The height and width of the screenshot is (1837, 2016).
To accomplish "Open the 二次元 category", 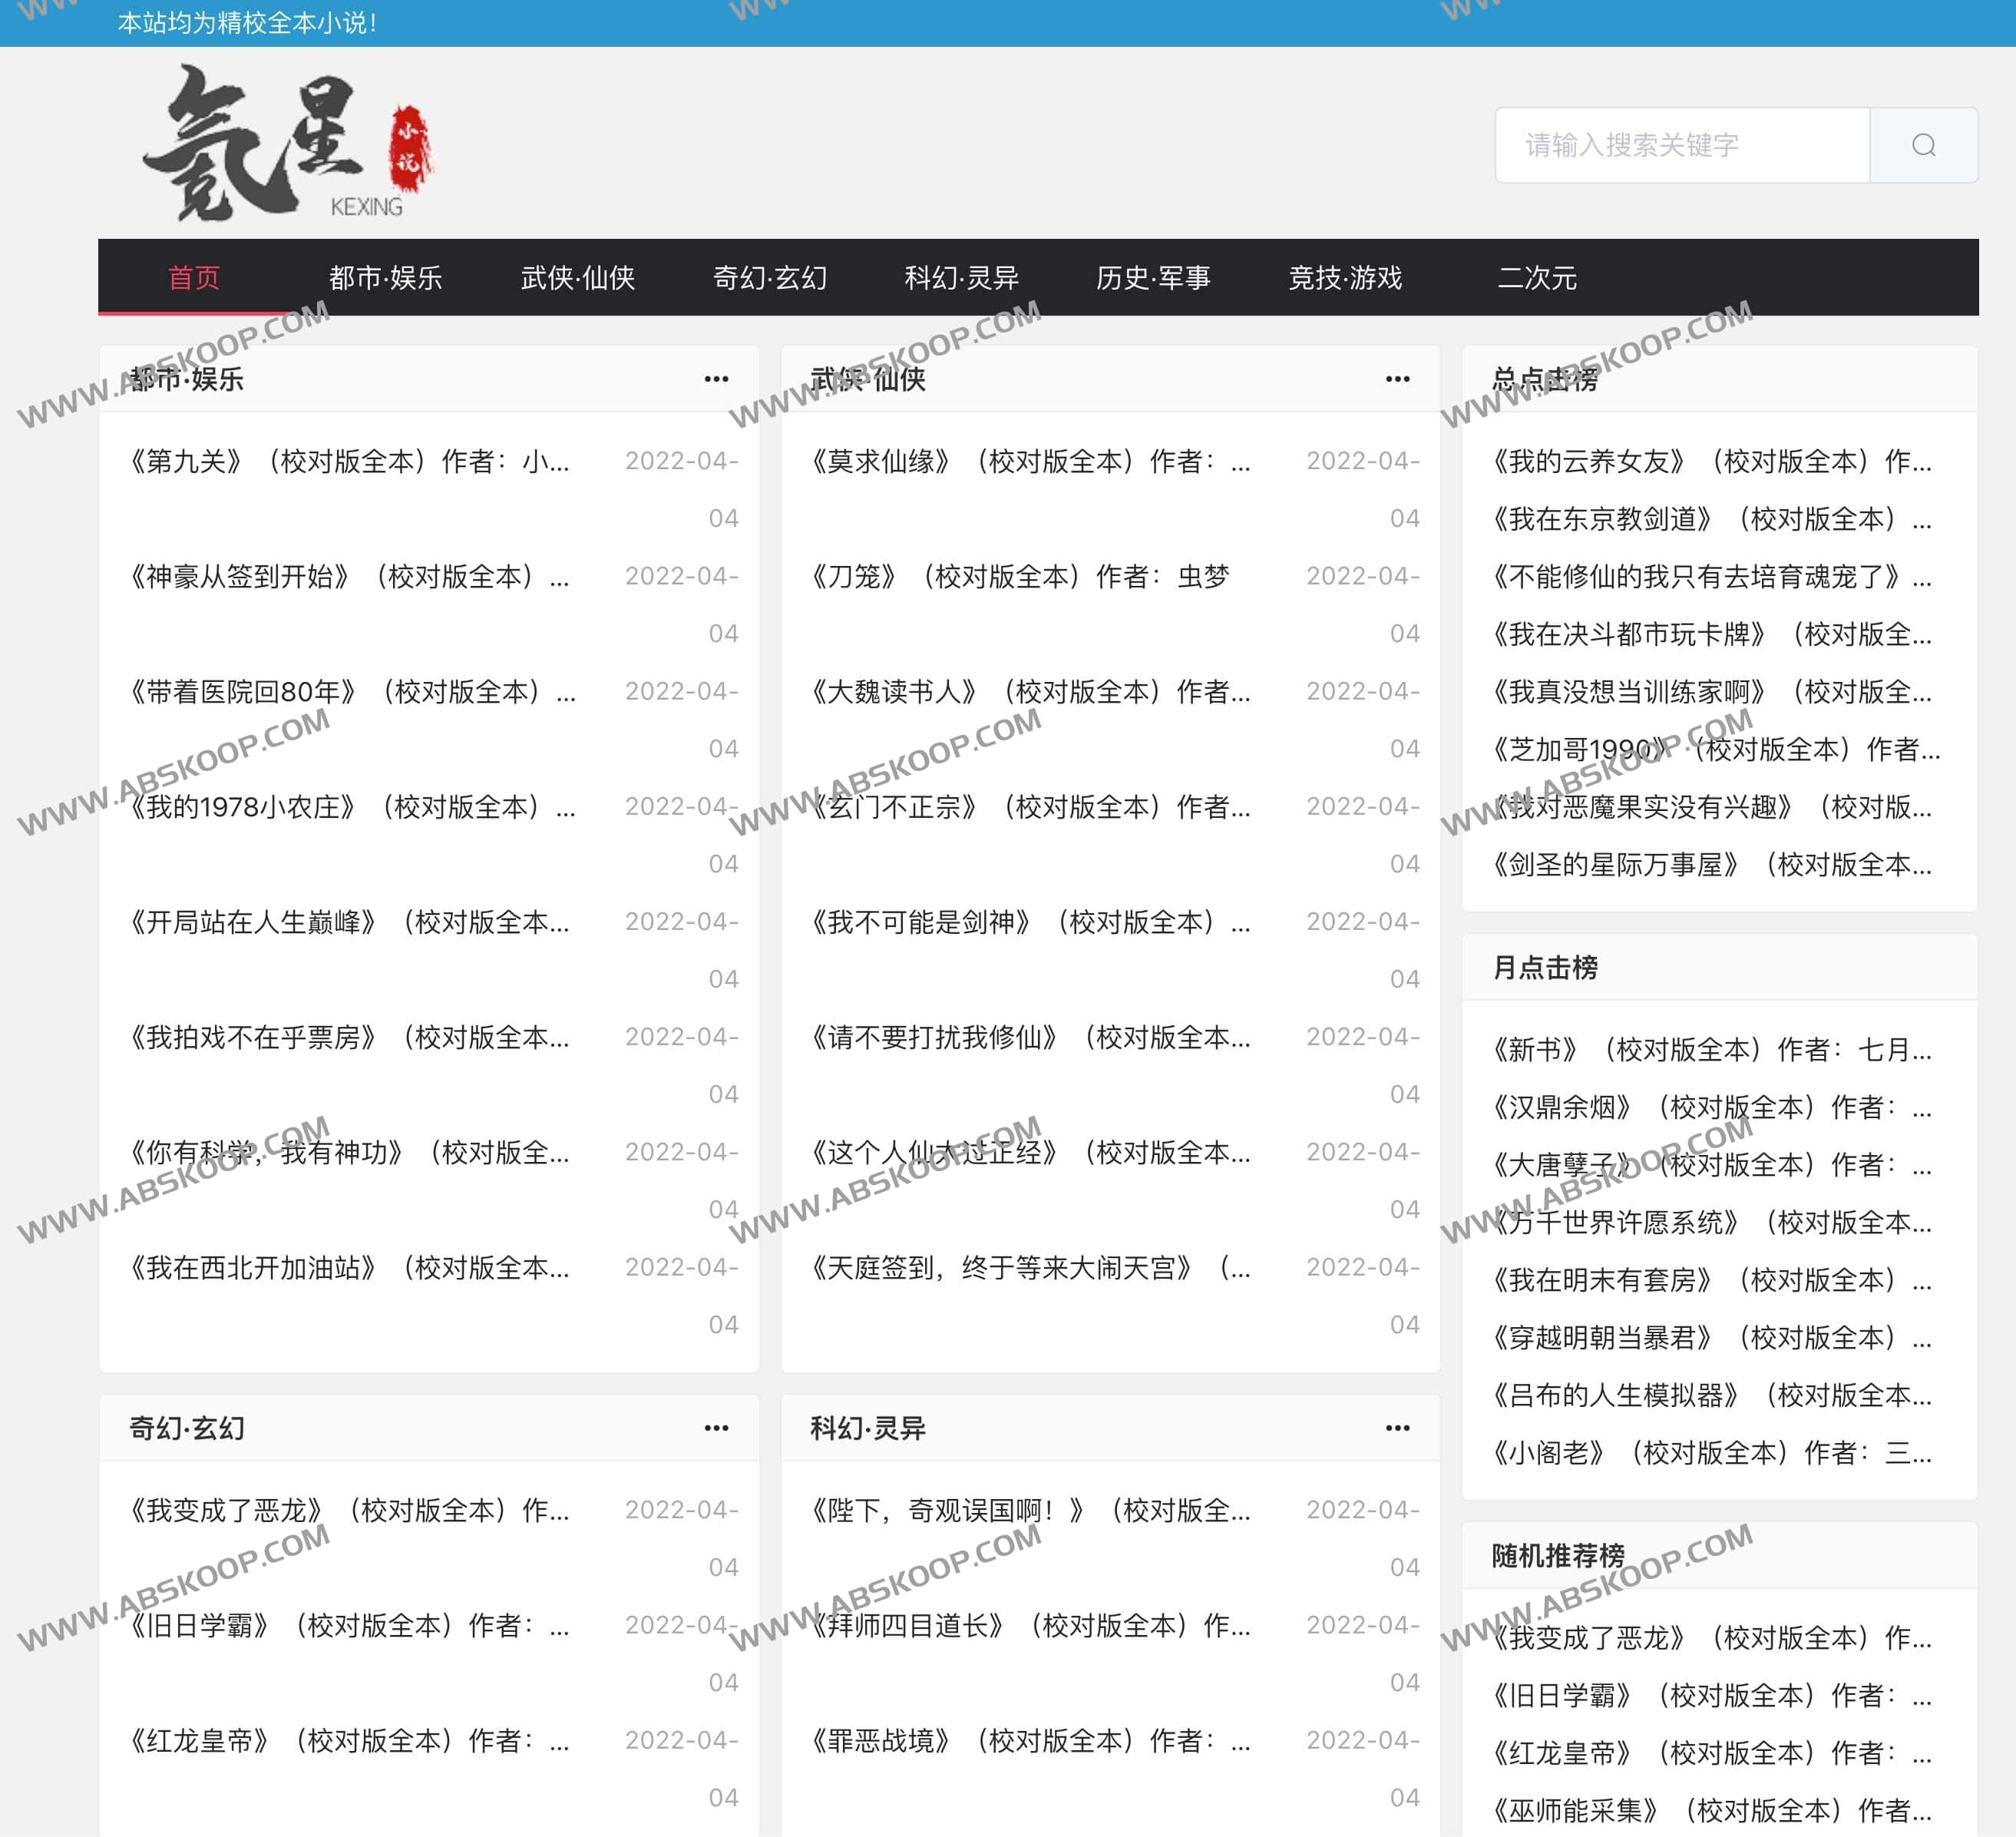I will (x=1537, y=278).
